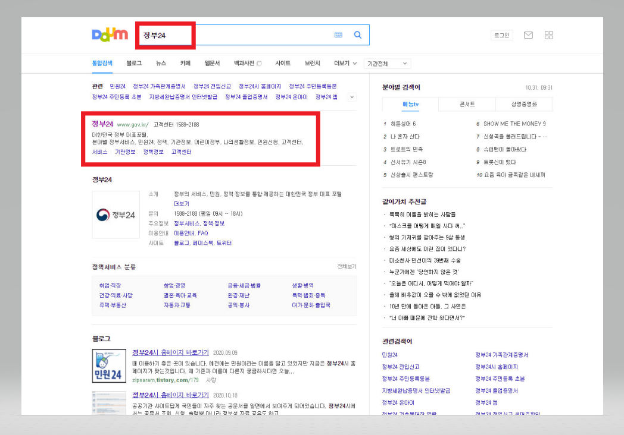This screenshot has height=435, width=624.
Task: Switch to the 콘서트 tab
Action: [467, 104]
